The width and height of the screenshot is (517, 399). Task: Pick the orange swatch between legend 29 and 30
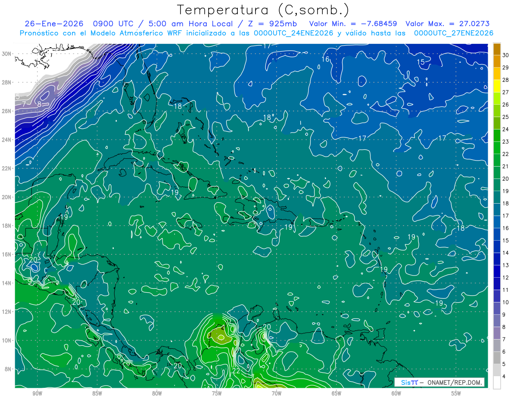point(497,61)
